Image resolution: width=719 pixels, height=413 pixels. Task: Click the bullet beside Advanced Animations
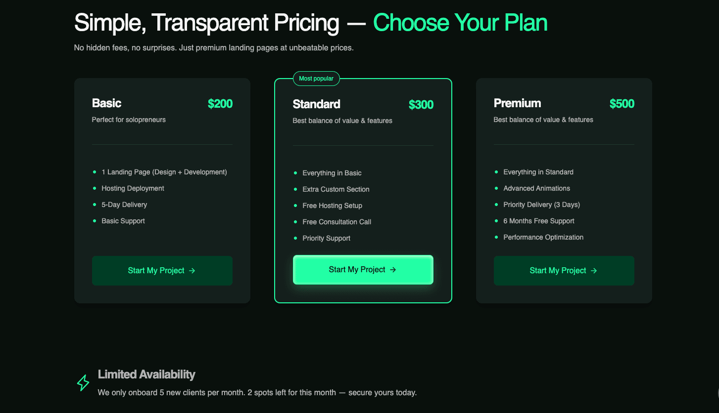tap(496, 188)
